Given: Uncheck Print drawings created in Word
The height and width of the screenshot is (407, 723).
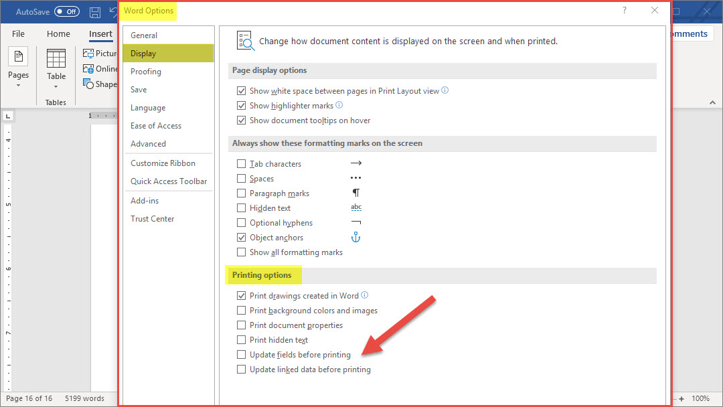Looking at the screenshot, I should click(242, 296).
